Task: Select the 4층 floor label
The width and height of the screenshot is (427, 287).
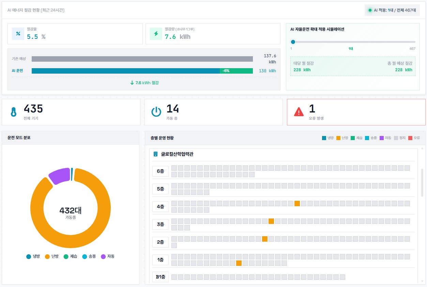Action: point(161,207)
